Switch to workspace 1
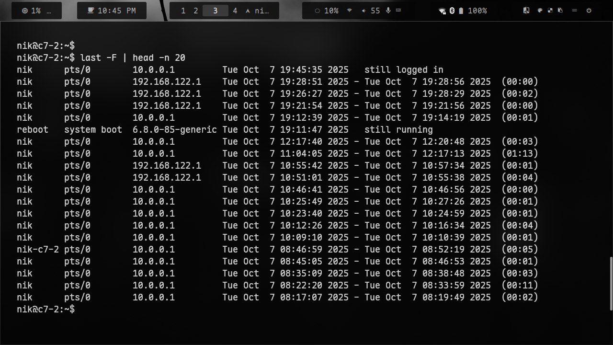The height and width of the screenshot is (345, 613). click(x=183, y=11)
